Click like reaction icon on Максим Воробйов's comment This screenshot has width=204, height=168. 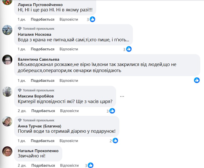[112, 111]
